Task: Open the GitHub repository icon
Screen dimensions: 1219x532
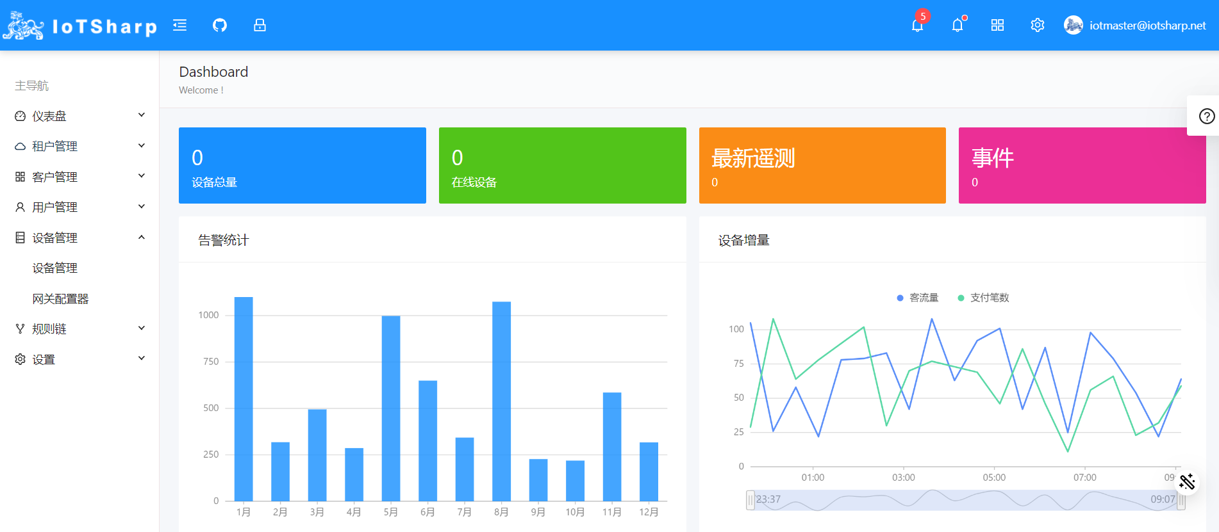Action: pos(220,25)
